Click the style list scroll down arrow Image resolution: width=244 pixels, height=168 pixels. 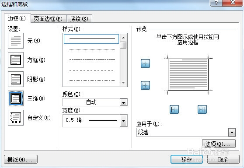123,83
